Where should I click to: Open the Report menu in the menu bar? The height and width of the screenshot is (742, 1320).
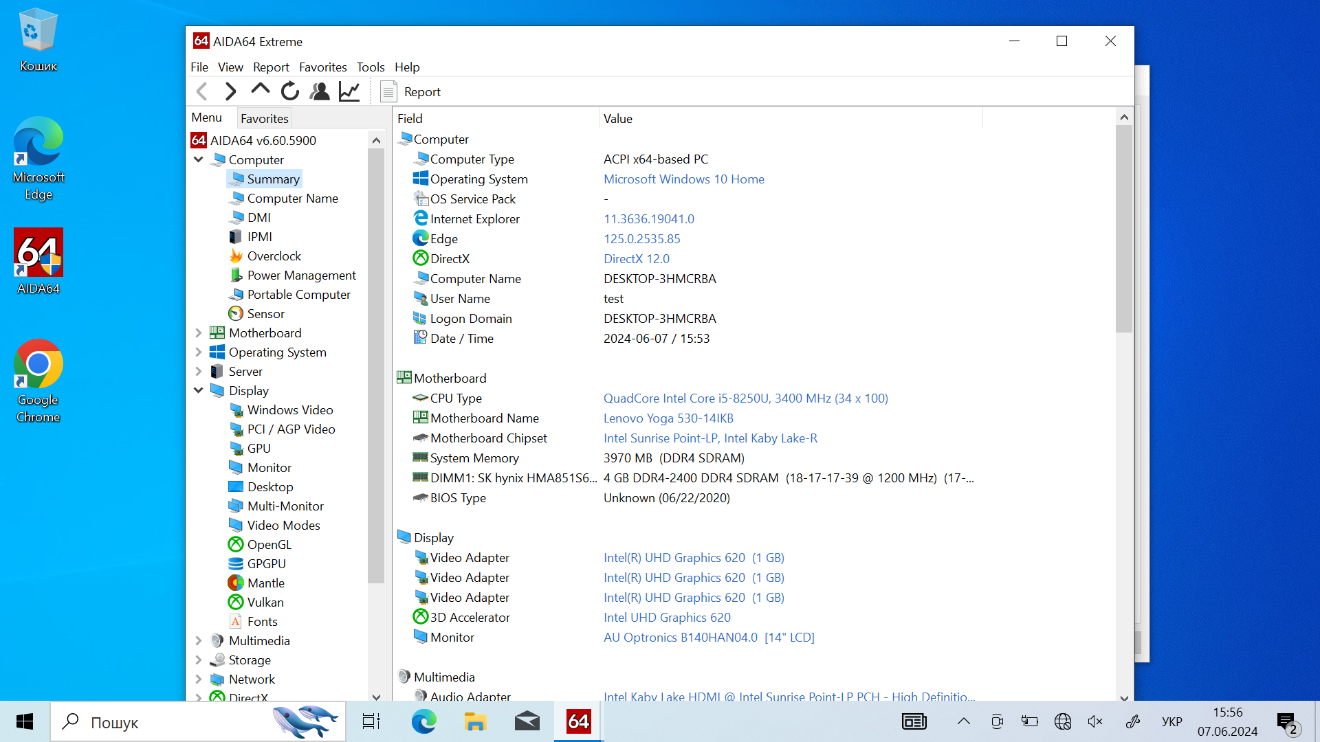point(271,67)
